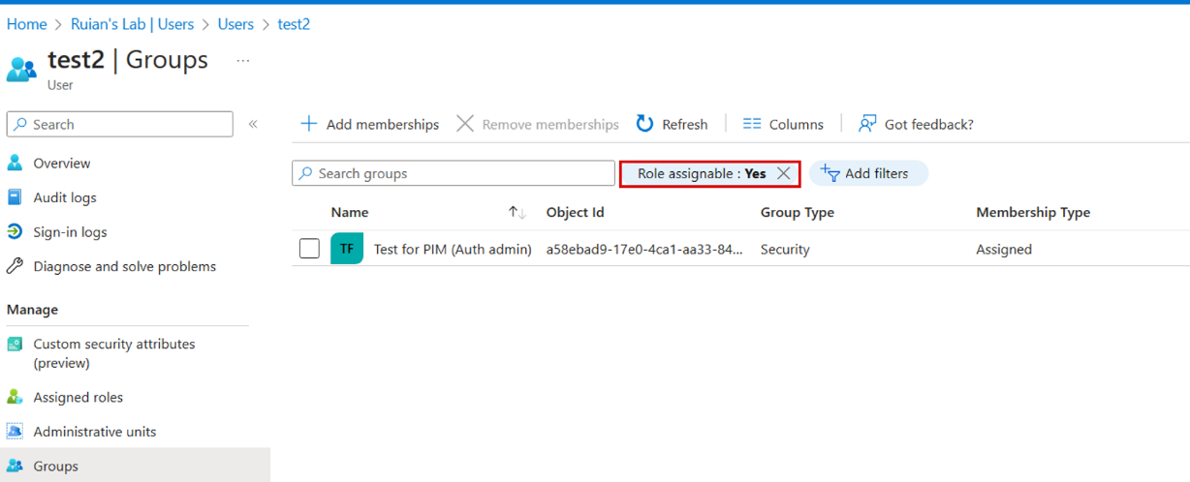The image size is (1190, 482).
Task: Click the test2 user avatar icon
Action: [x=21, y=69]
